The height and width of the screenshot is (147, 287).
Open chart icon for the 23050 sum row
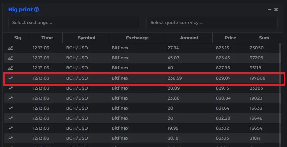coord(10,48)
